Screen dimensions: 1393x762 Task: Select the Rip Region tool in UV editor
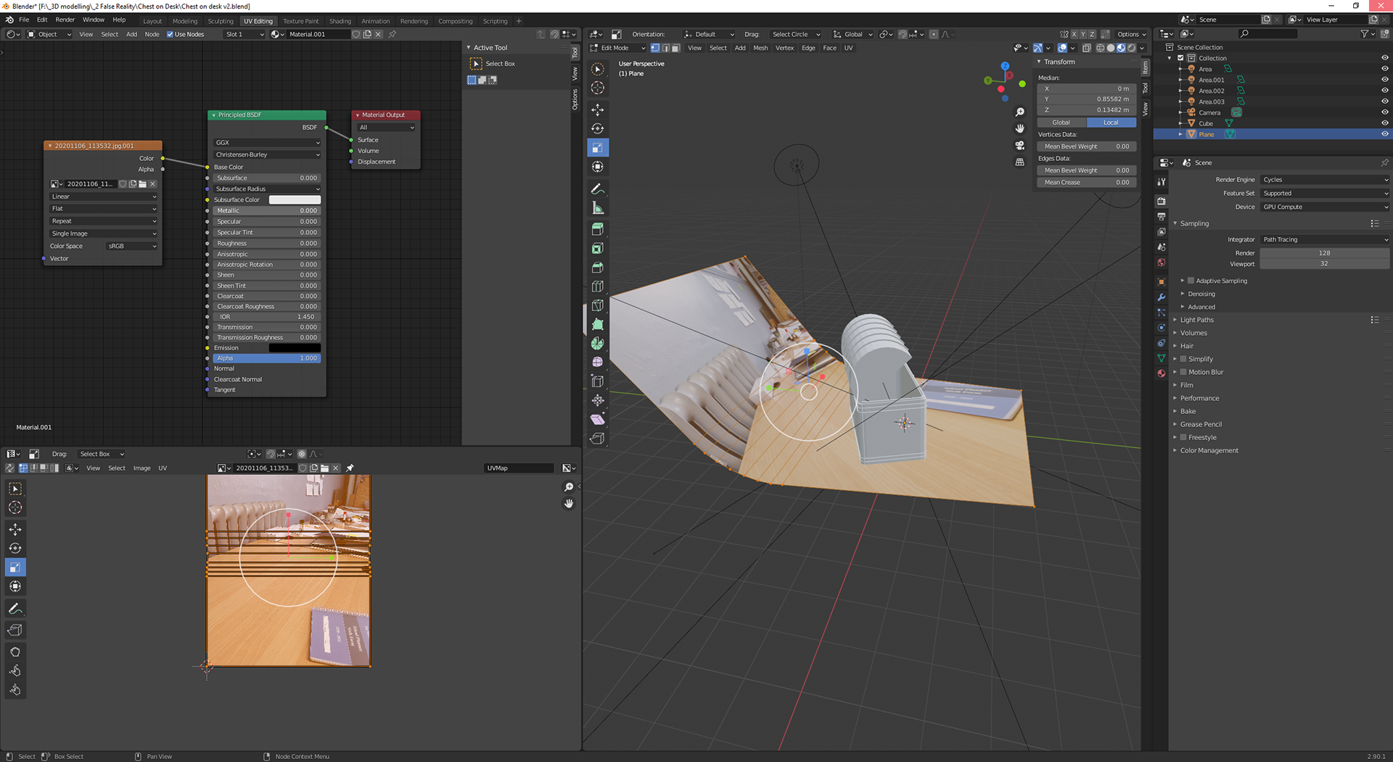pyautogui.click(x=15, y=630)
